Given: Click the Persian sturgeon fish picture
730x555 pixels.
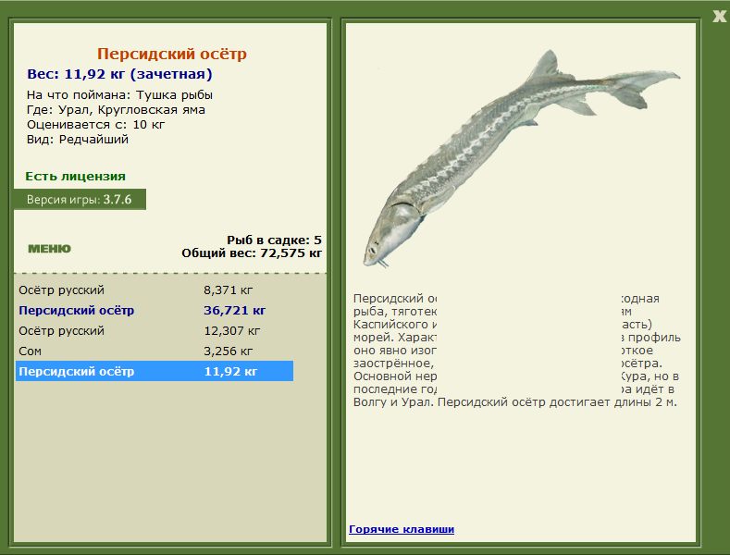Looking at the screenshot, I should pos(522,158).
